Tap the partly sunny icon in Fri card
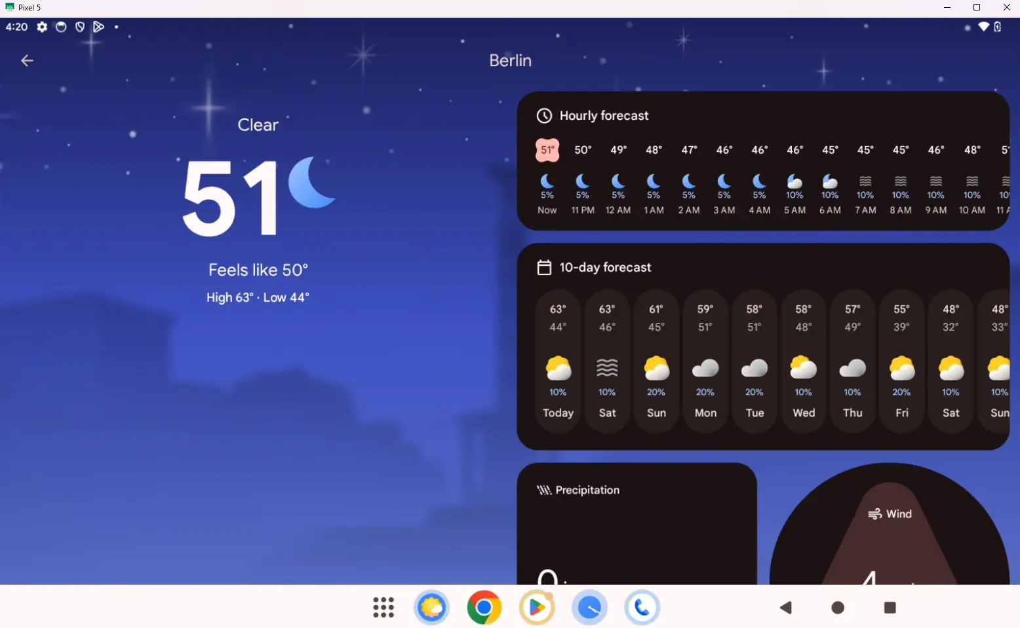Viewport: 1020px width, 628px height. pos(902,368)
